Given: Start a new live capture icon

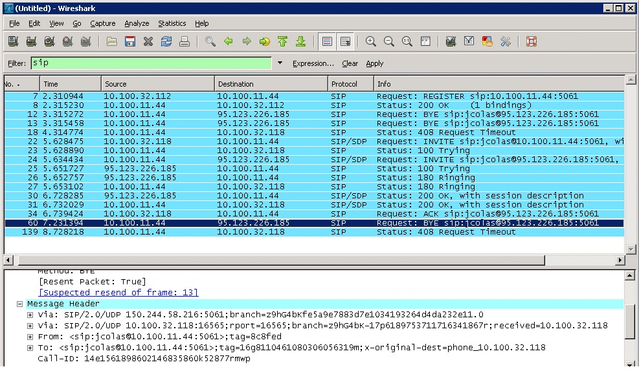Looking at the screenshot, I should coord(50,41).
